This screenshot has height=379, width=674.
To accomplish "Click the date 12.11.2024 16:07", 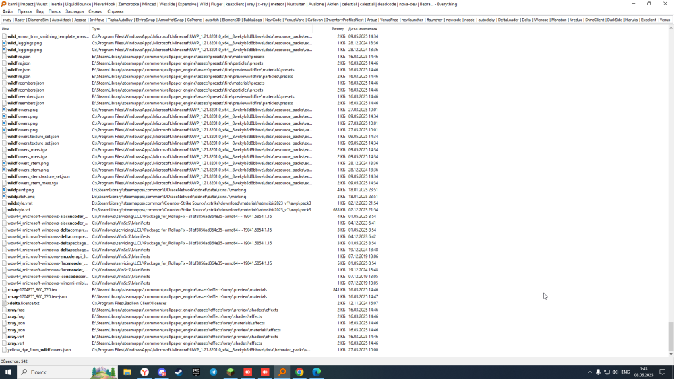I will click(x=363, y=303).
